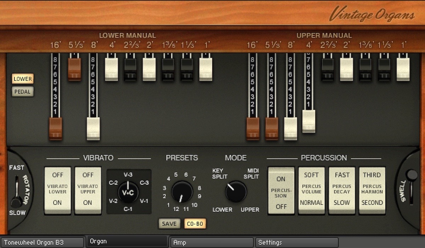Select V-1 on the vibrato dial

pyautogui.click(x=144, y=201)
